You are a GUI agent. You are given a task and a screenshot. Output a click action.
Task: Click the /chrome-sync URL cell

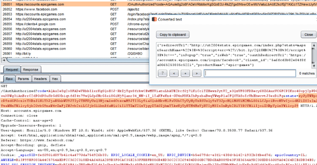coord(138,24)
